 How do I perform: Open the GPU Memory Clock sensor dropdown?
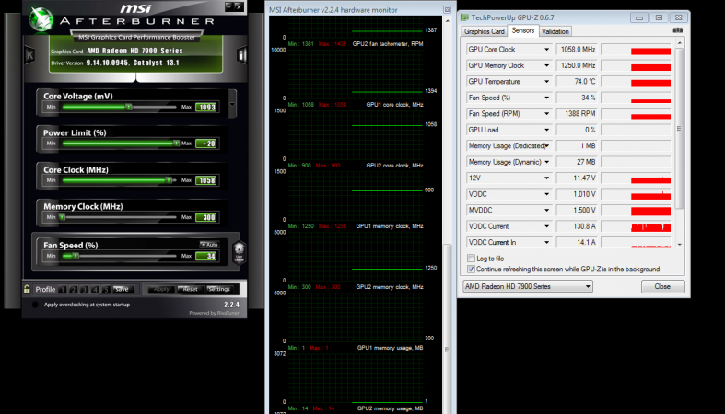(x=546, y=65)
